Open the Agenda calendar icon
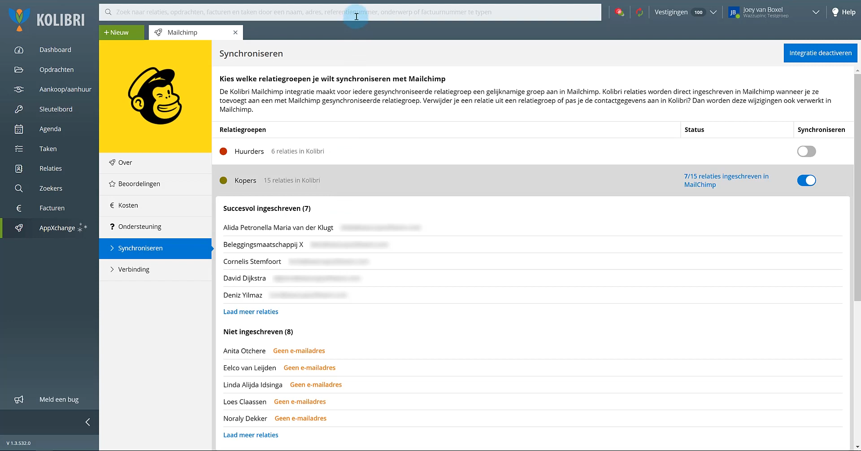The width and height of the screenshot is (861, 451). point(19,129)
